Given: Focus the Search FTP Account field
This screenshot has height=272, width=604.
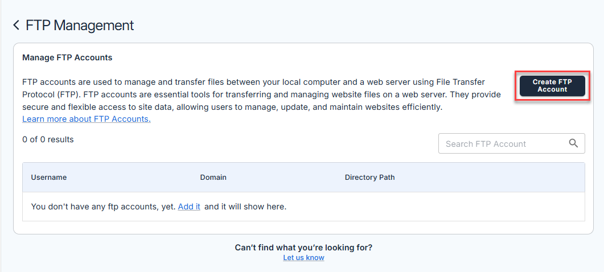Looking at the screenshot, I should 501,144.
